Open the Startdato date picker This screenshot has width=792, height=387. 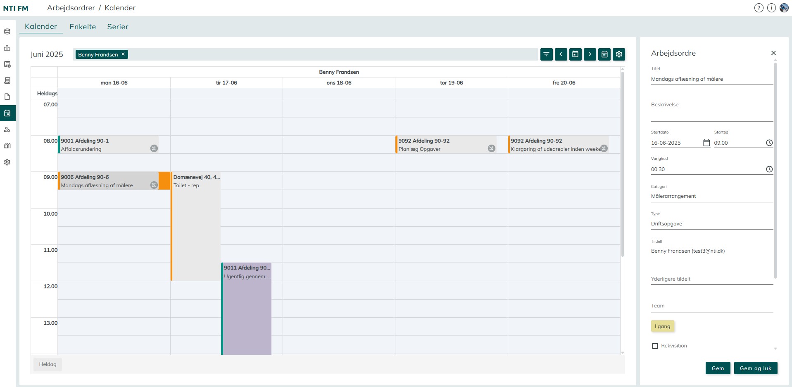tap(706, 143)
